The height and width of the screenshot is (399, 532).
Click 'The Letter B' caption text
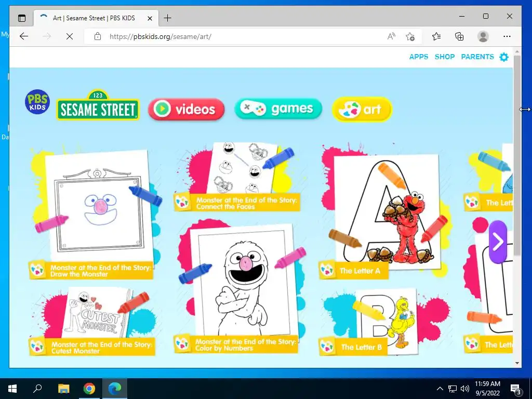coord(362,347)
